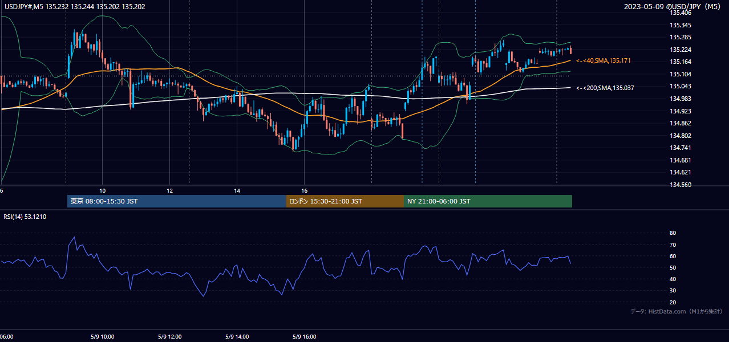Viewport: 729px width, 342px height.
Task: Click the 5/9 12:00 bottom time label
Action: click(170, 337)
